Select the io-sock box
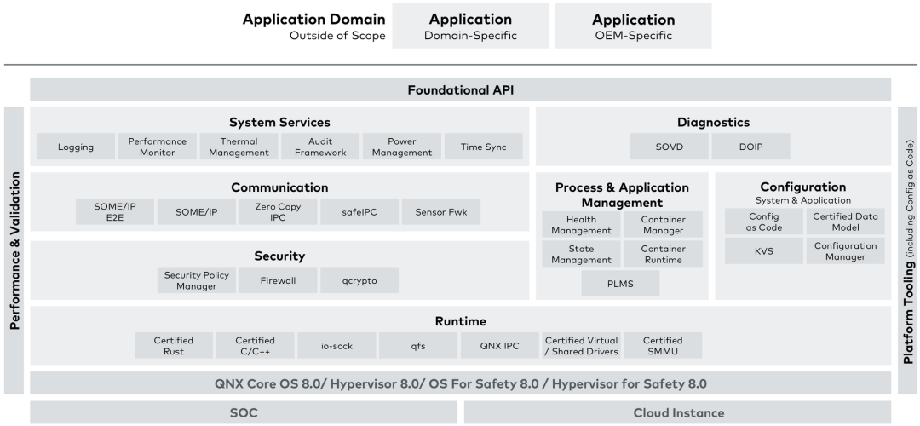Image resolution: width=920 pixels, height=426 pixels. pyautogui.click(x=336, y=346)
